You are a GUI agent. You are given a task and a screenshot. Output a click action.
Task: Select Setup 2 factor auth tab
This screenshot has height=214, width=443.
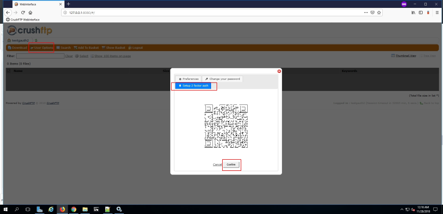tap(193, 86)
